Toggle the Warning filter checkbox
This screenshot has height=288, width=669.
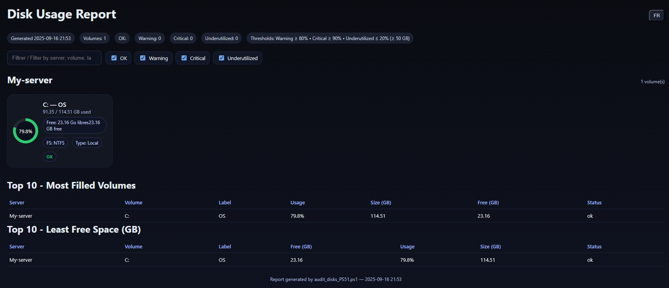tap(143, 58)
